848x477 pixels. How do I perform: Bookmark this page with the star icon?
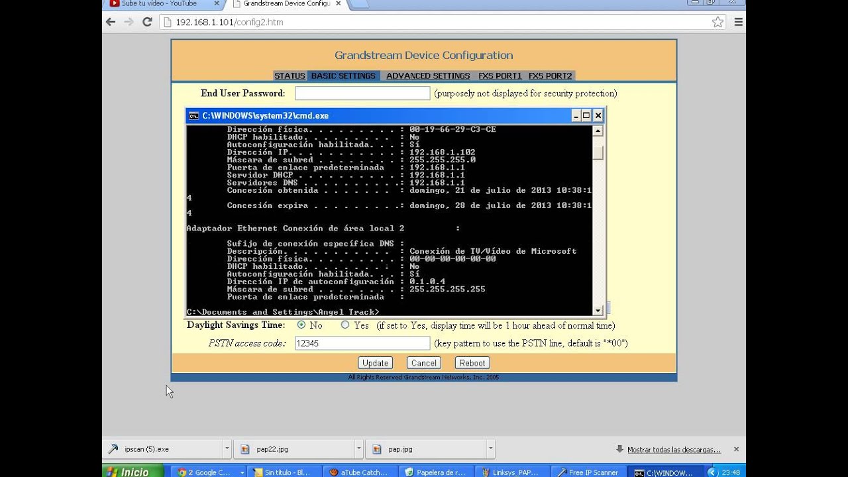[x=717, y=22]
